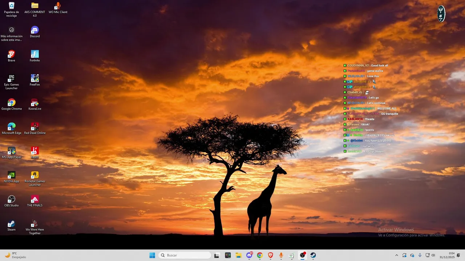
Task: Launch the WO Mic Client desktop shortcut
Action: pyautogui.click(x=58, y=8)
